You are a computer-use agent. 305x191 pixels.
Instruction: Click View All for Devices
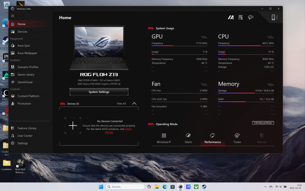121,104
